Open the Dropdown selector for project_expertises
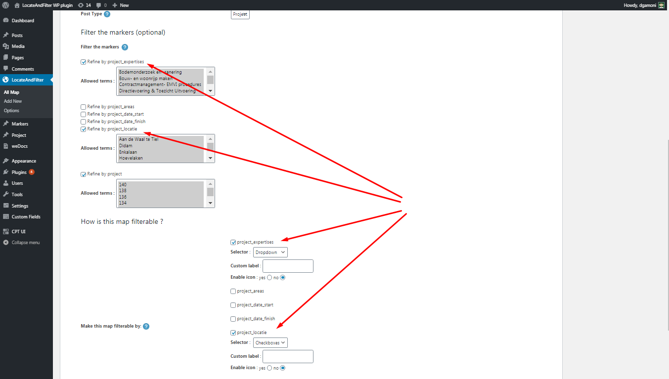 (270, 252)
